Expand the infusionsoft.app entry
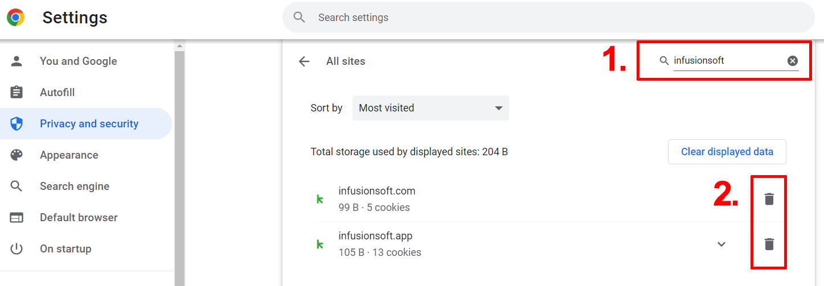The image size is (824, 286). (721, 244)
